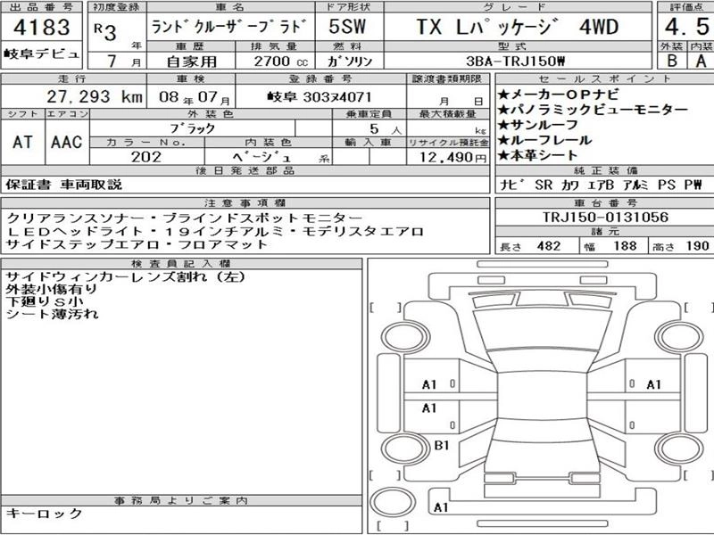Select the shift type AT
Image resolution: width=714 pixels, height=535 pixels.
[x=23, y=142]
